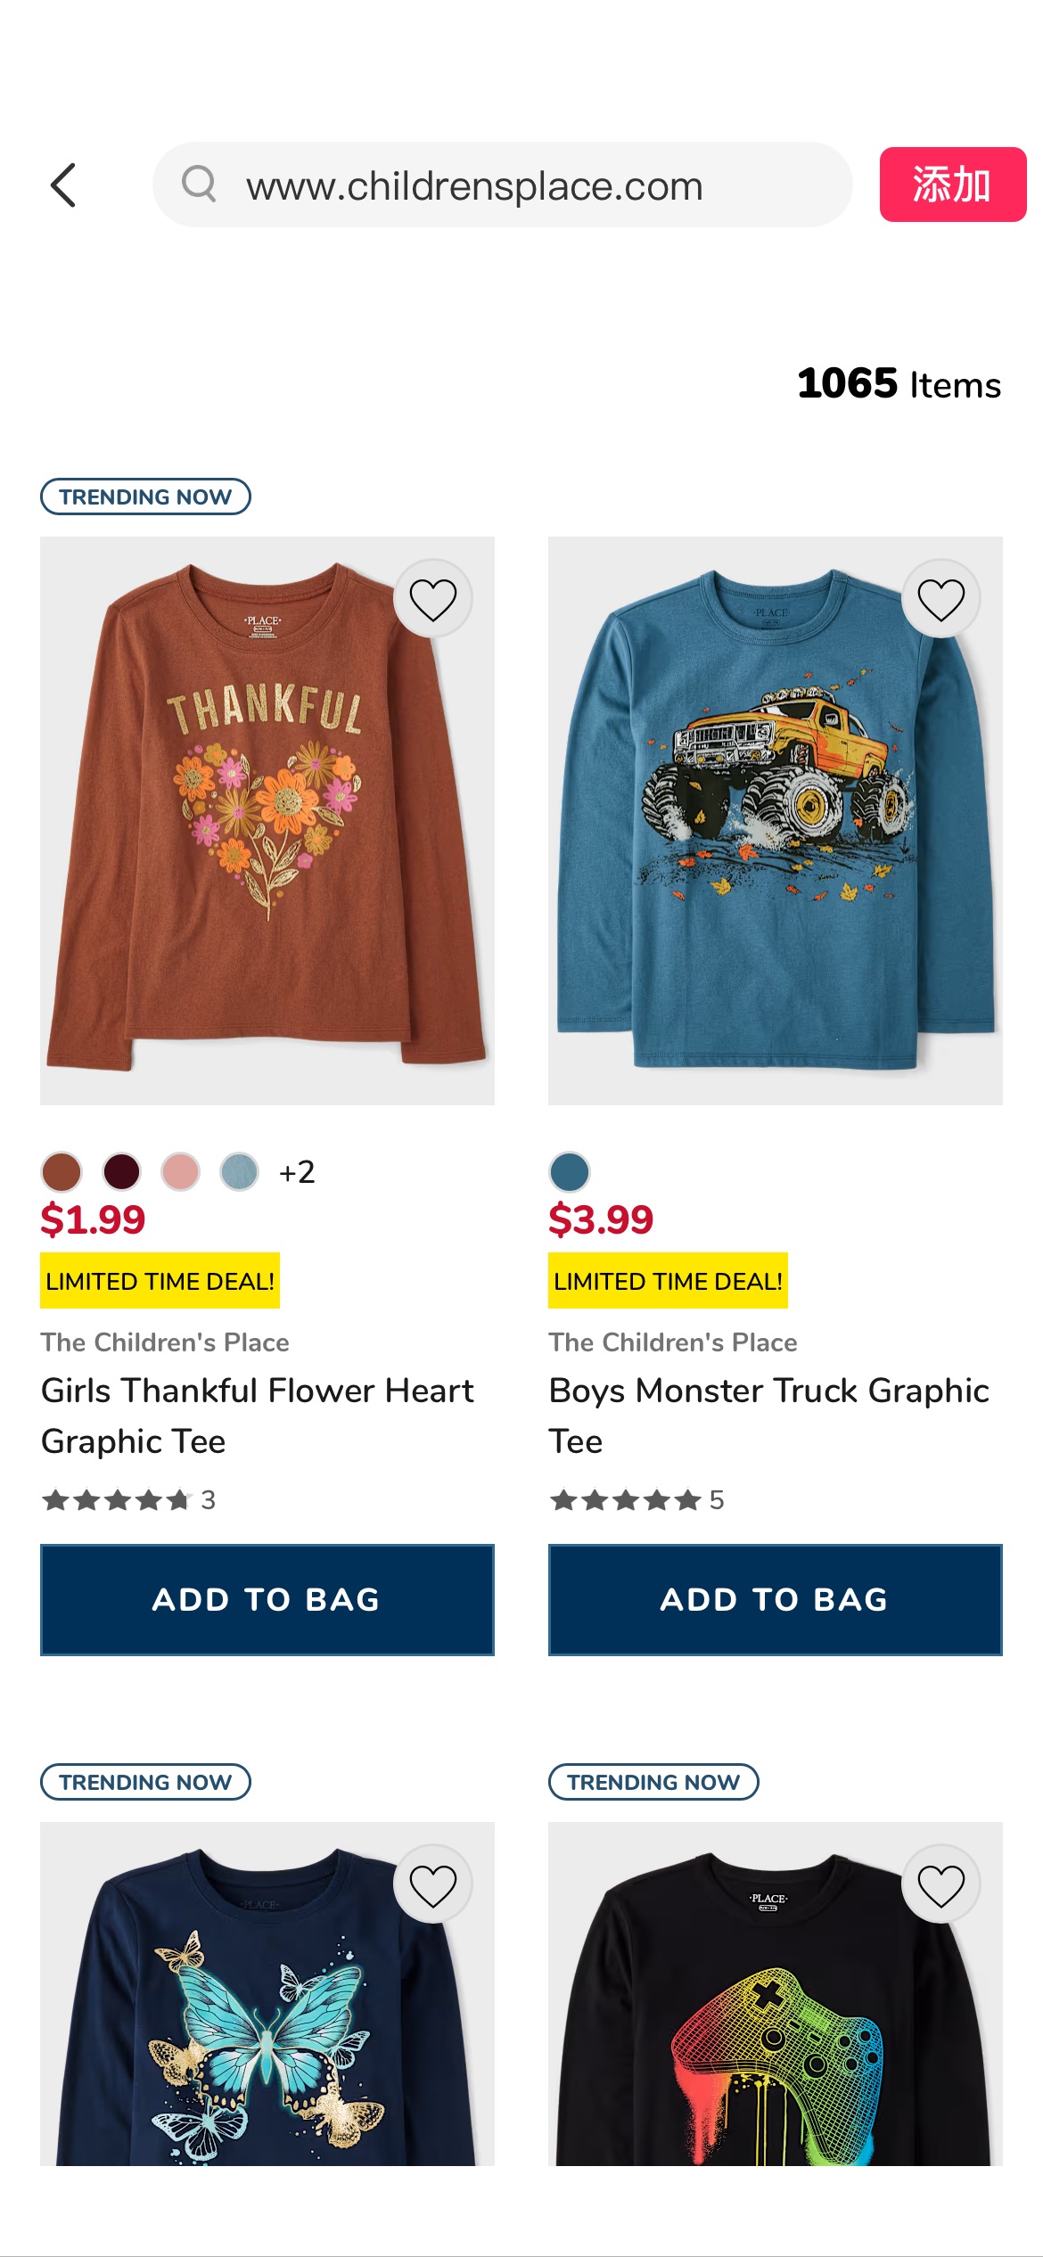Favorite the Monster Truck tee
This screenshot has height=2257, width=1043.
point(940,599)
